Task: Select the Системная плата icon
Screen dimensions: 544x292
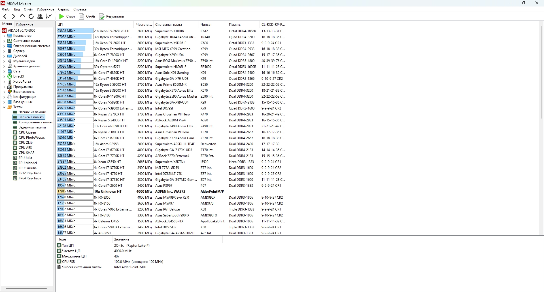Action: pyautogui.click(x=10, y=41)
